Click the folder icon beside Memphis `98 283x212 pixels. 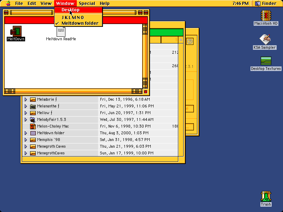pos(33,140)
